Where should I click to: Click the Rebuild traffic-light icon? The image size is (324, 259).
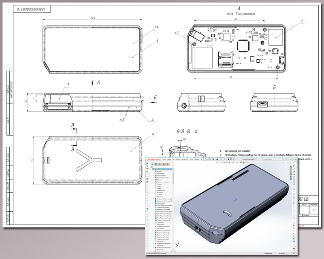coord(228,159)
